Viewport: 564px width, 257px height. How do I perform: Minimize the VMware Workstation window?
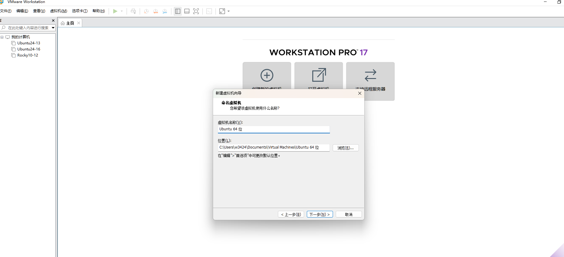point(545,2)
